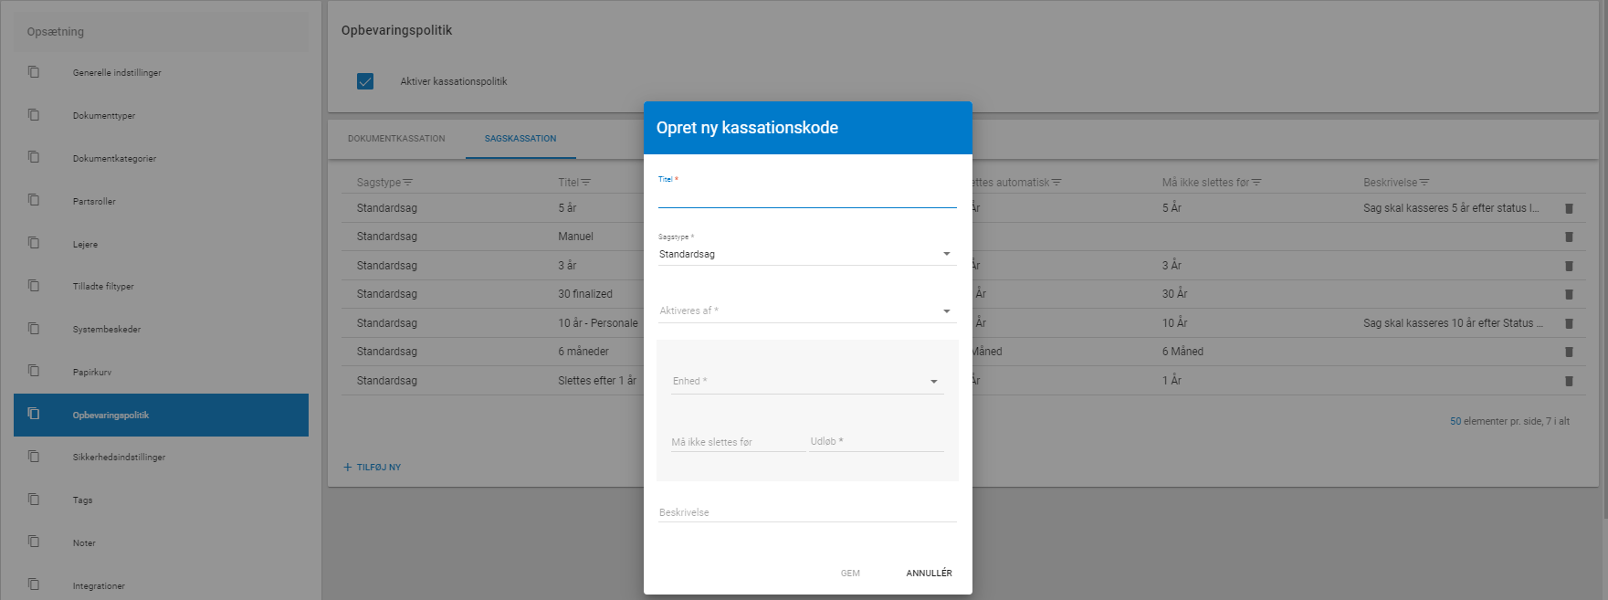Click the icon beside Partsroller
The width and height of the screenshot is (1608, 600).
pos(34,200)
